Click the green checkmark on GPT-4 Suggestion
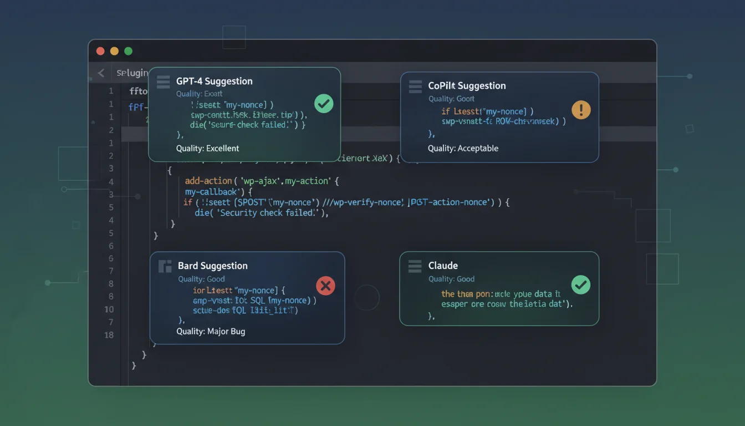The width and height of the screenshot is (745, 426). tap(324, 103)
